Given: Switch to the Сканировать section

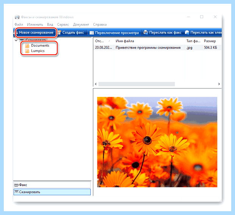Looking at the screenshot, I should (x=52, y=192).
